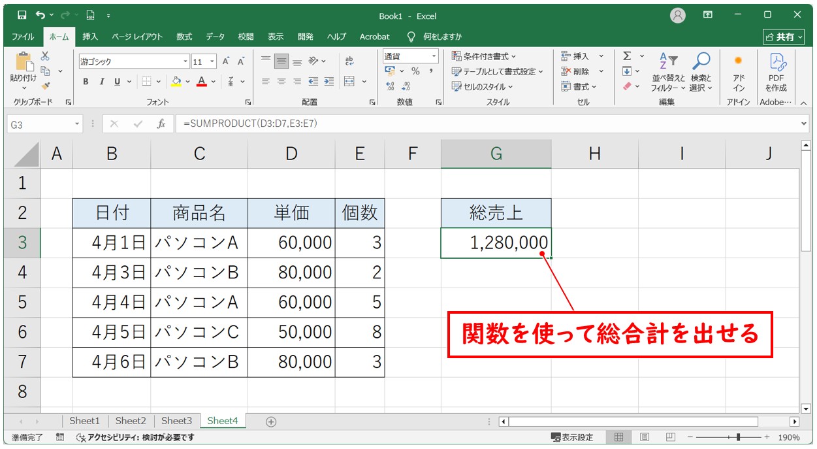817x449 pixels.
Task: Click the Cut scissors icon
Action: [x=45, y=56]
